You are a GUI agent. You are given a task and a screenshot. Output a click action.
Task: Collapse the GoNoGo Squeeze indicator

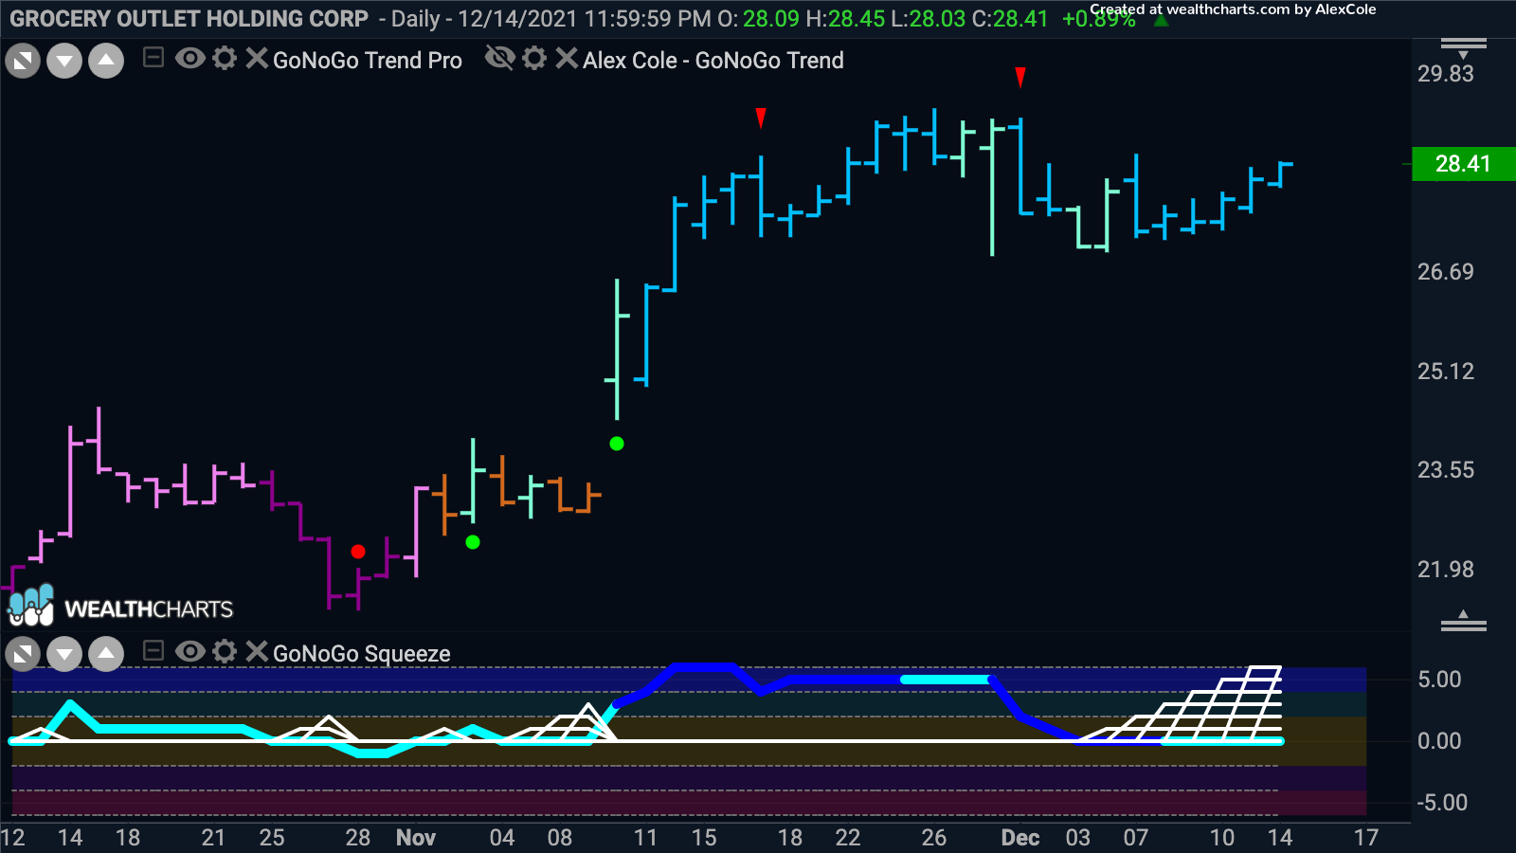click(153, 651)
